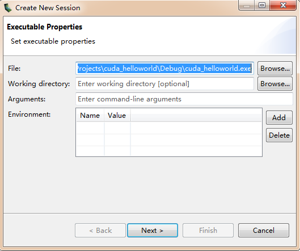Click the Working directory text field
Viewport: 300px width, 251px height.
[164, 83]
